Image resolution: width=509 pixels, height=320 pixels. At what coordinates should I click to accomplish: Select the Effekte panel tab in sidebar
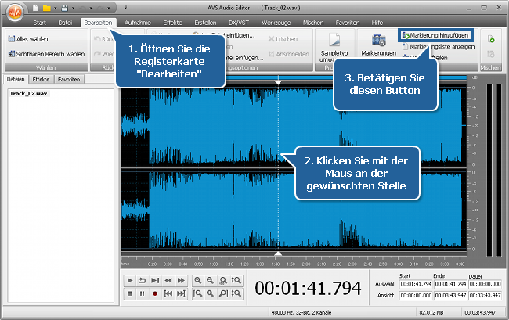pyautogui.click(x=41, y=79)
